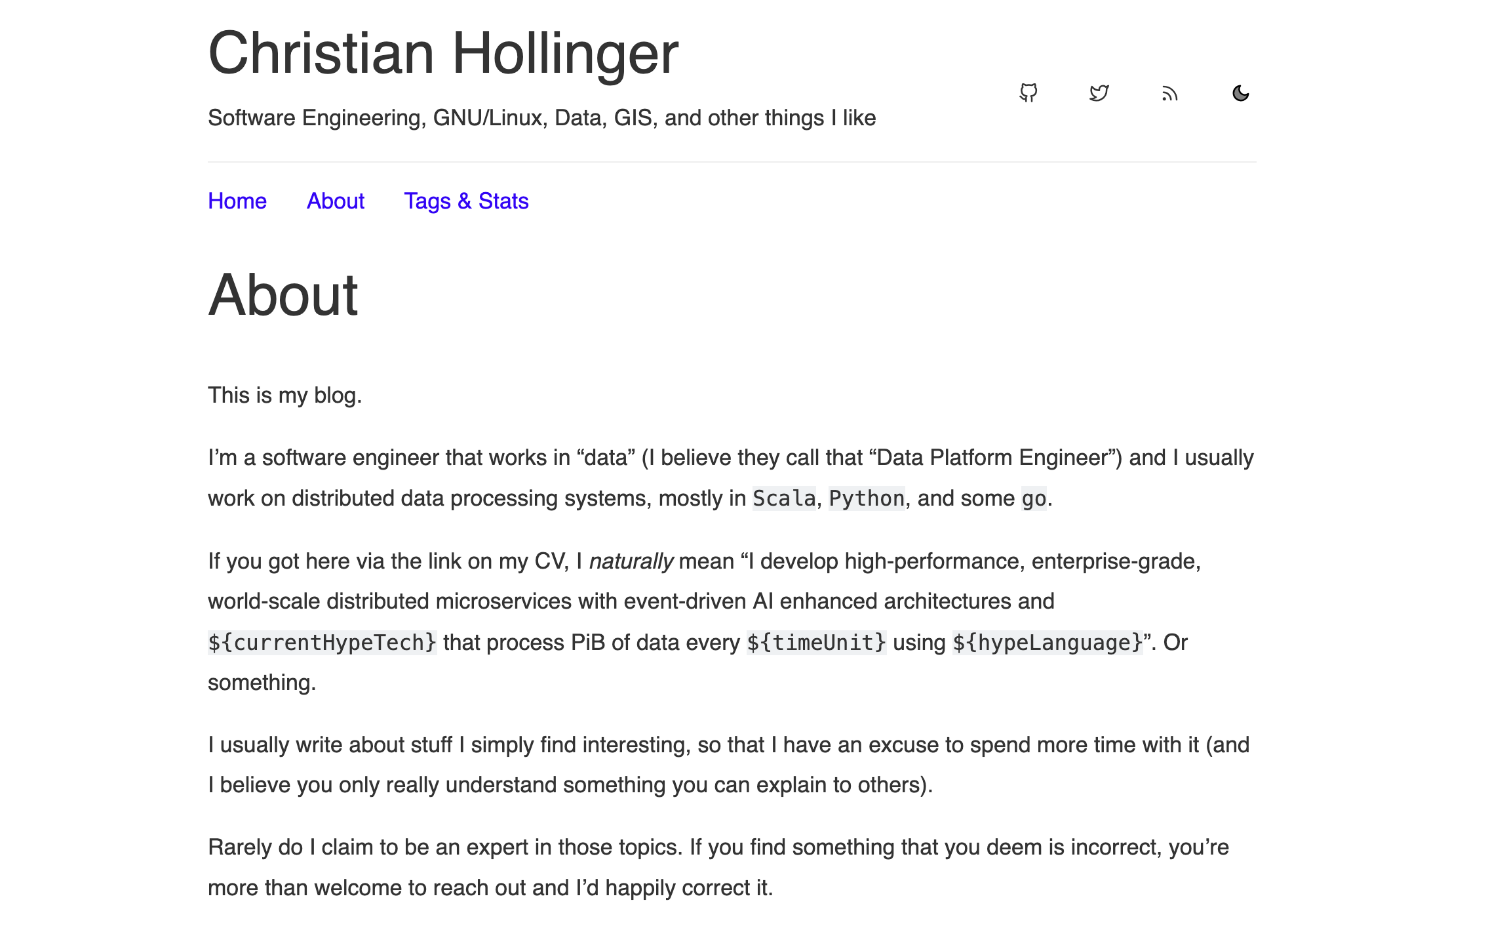Click the "This is my blog." sentence

(284, 395)
